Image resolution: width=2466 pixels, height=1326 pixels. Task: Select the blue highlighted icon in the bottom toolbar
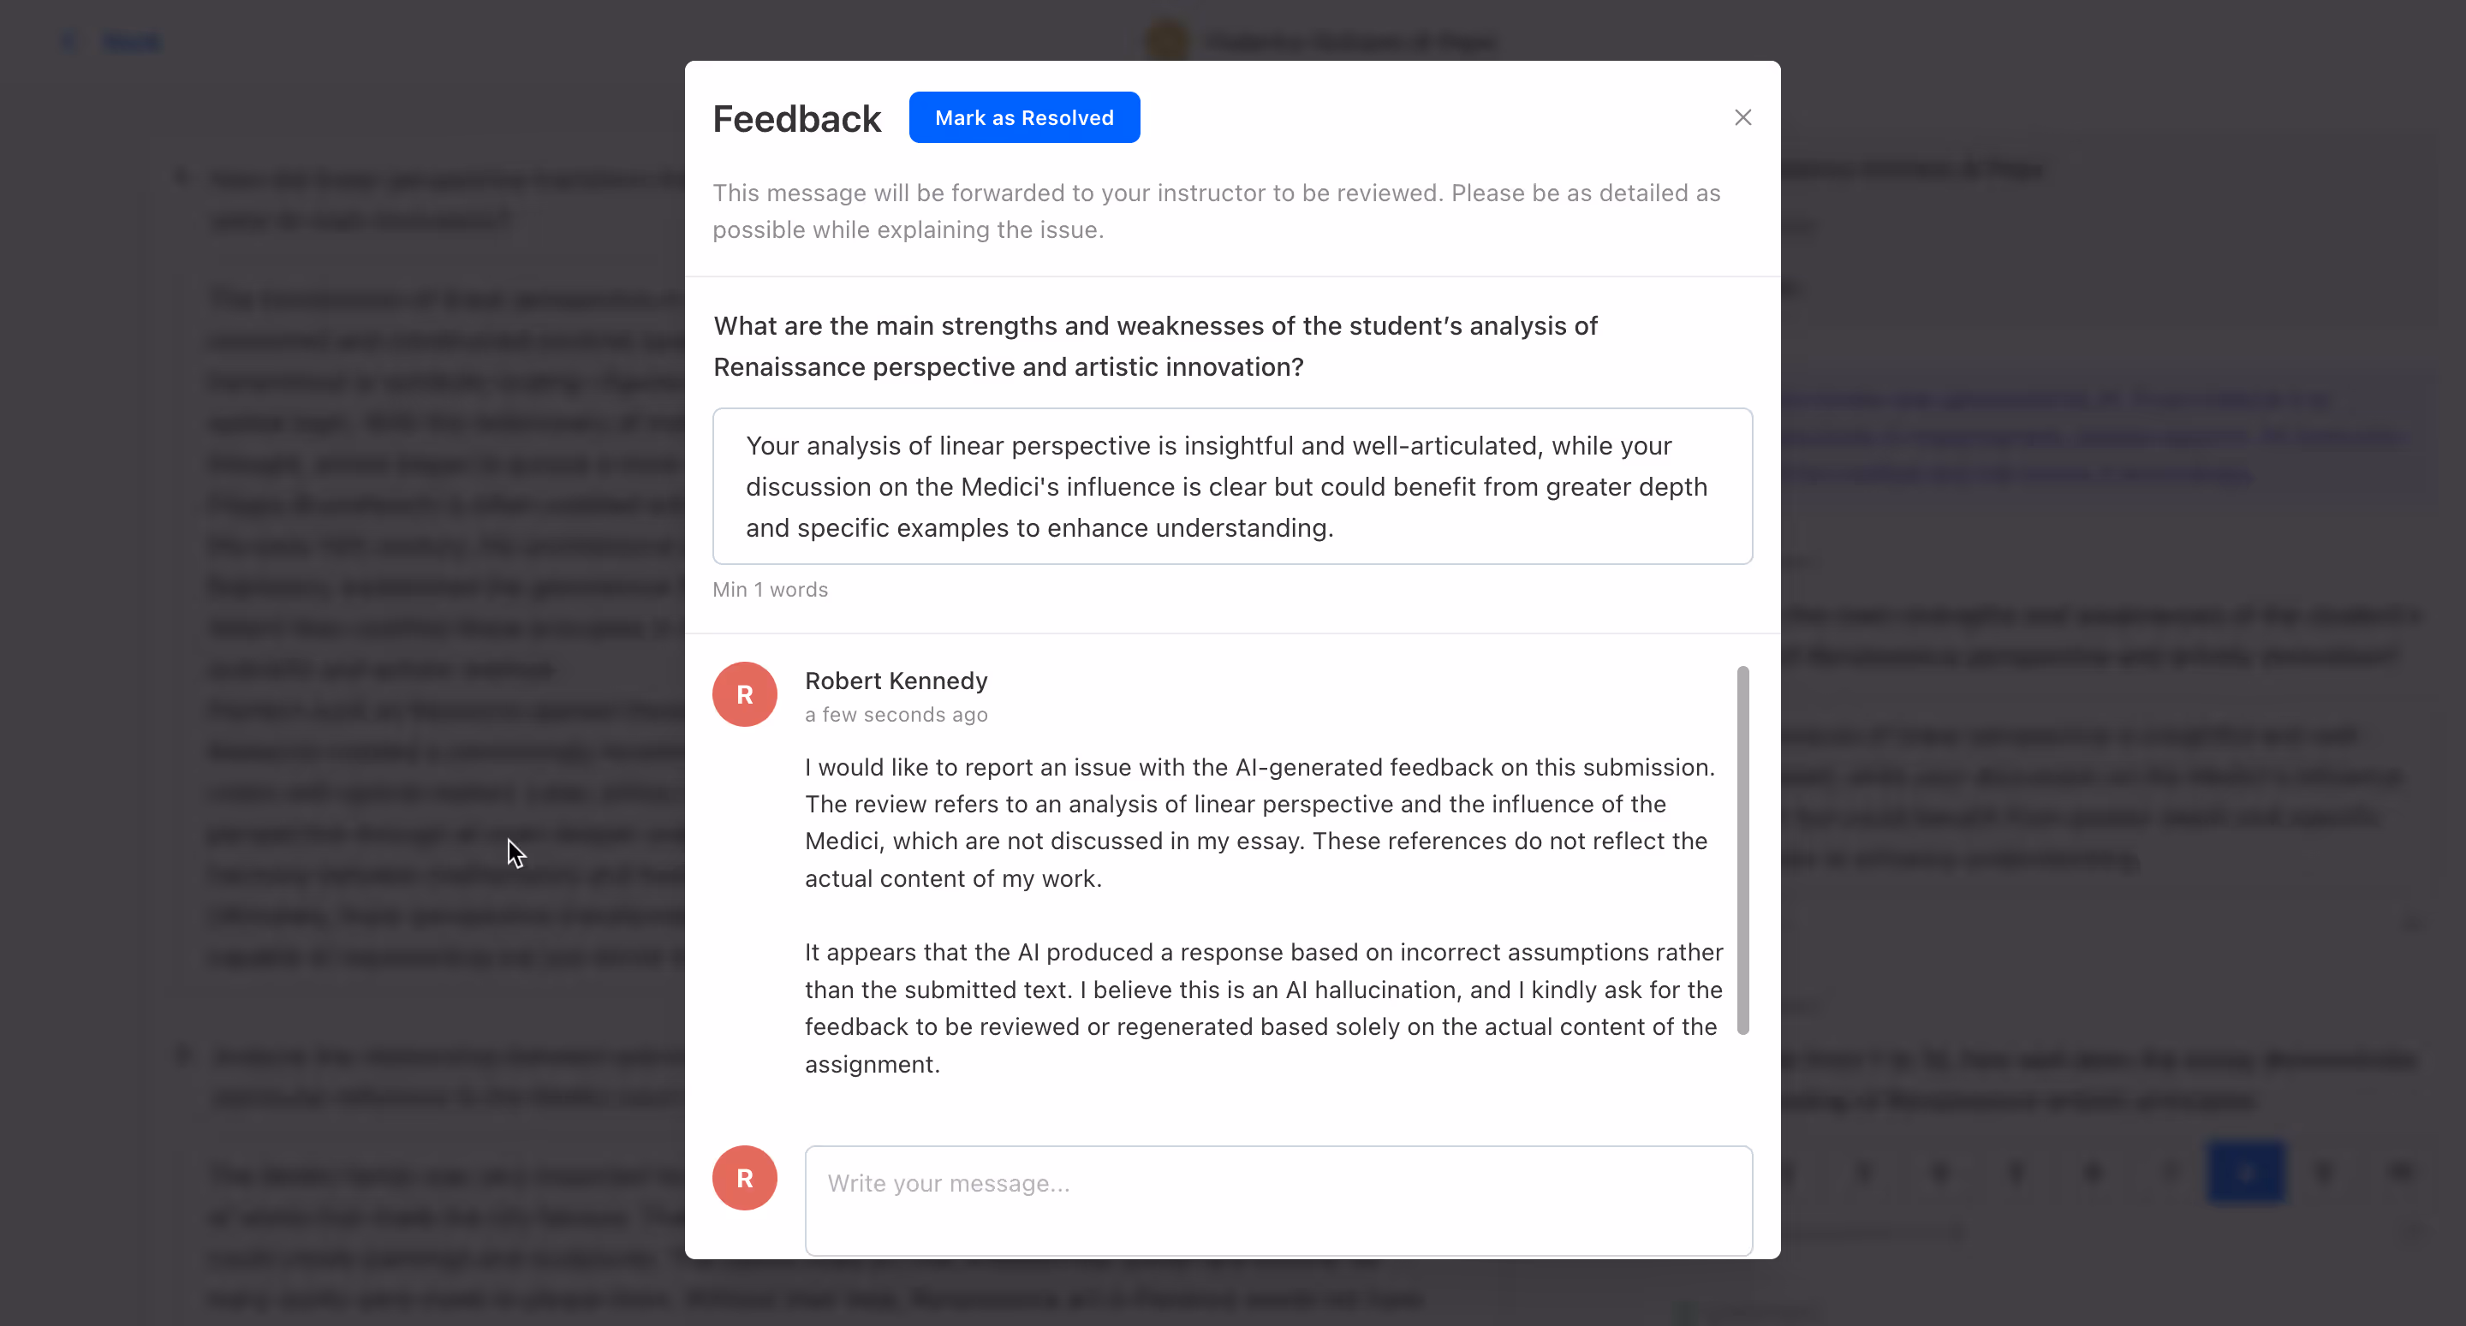pos(2247,1171)
